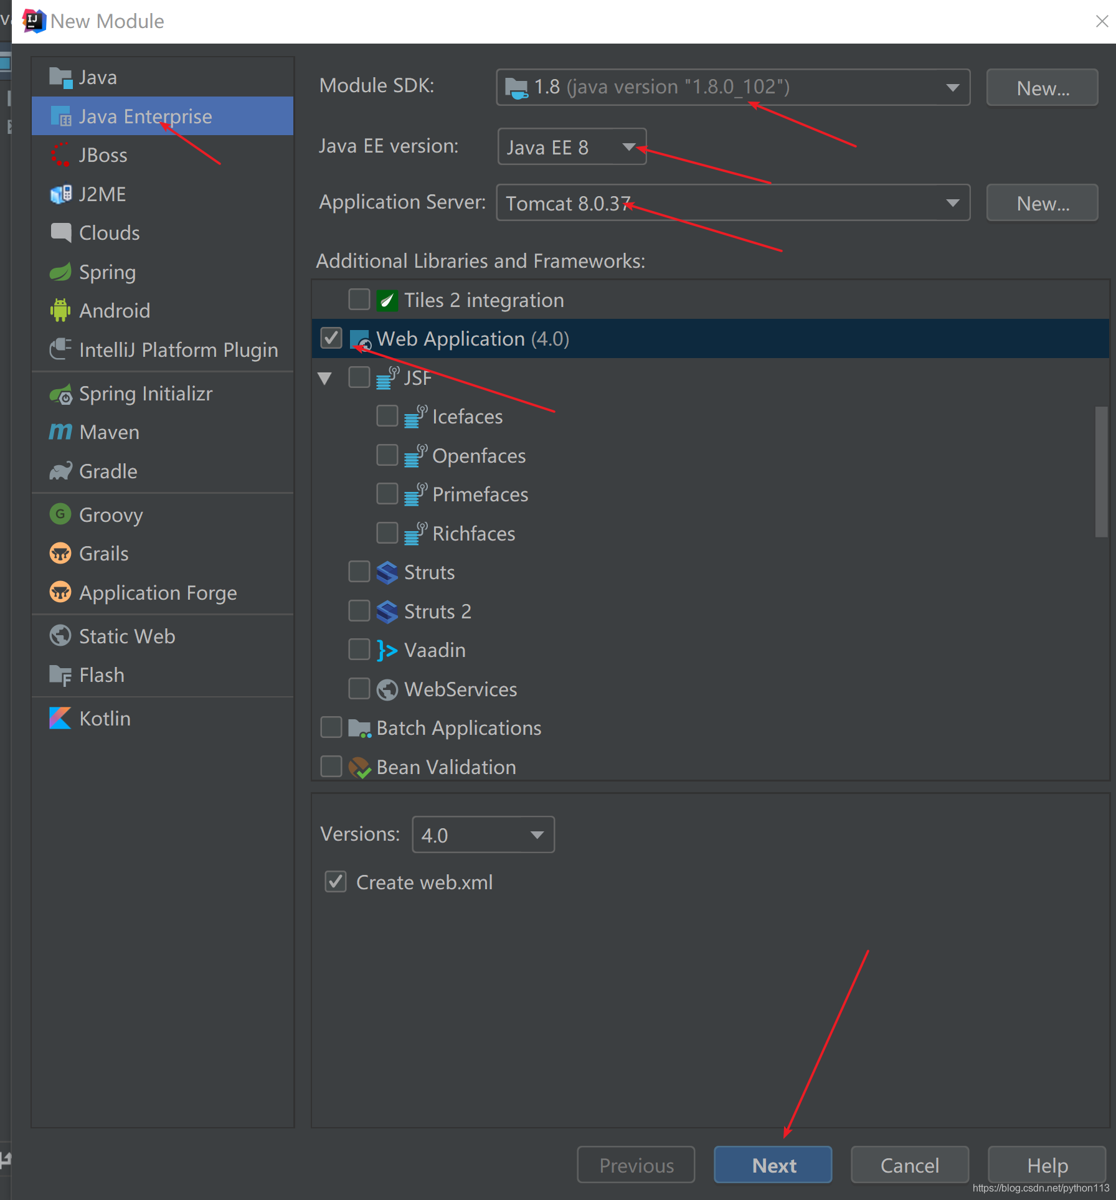Click the Bean Validation icon

click(x=360, y=767)
